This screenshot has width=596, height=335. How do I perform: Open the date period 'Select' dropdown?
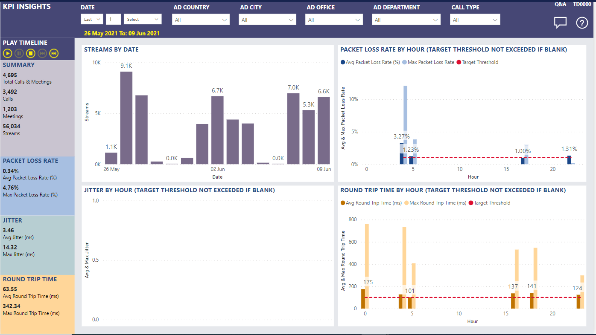pos(143,19)
